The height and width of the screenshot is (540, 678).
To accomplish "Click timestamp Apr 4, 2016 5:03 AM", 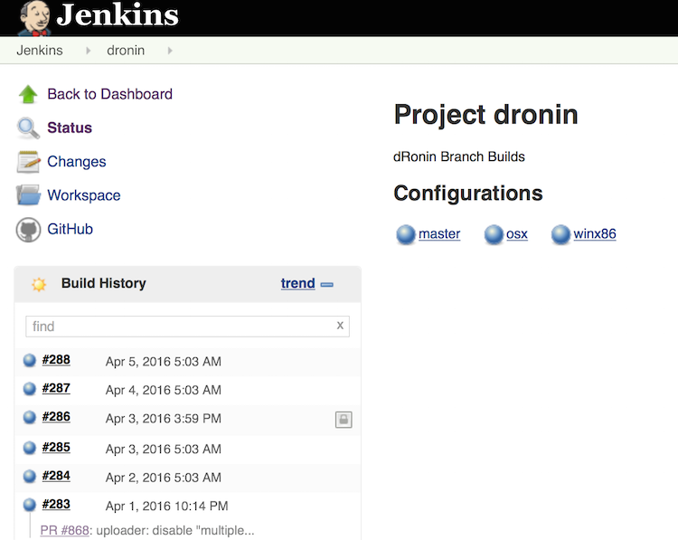I will (164, 390).
